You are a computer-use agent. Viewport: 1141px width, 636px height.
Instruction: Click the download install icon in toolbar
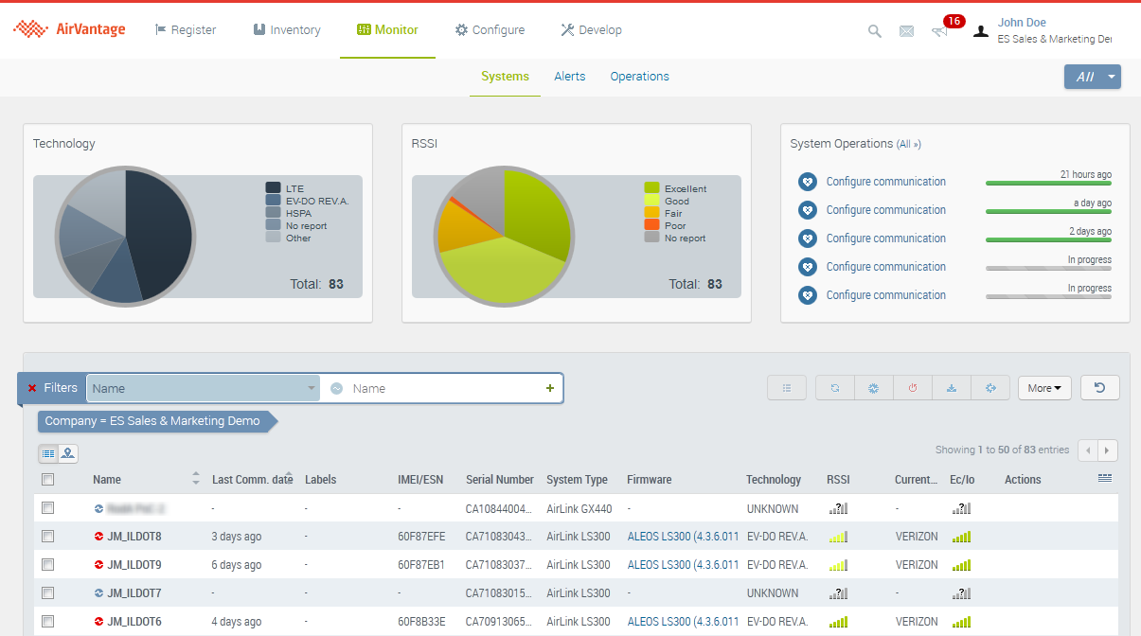tap(952, 388)
